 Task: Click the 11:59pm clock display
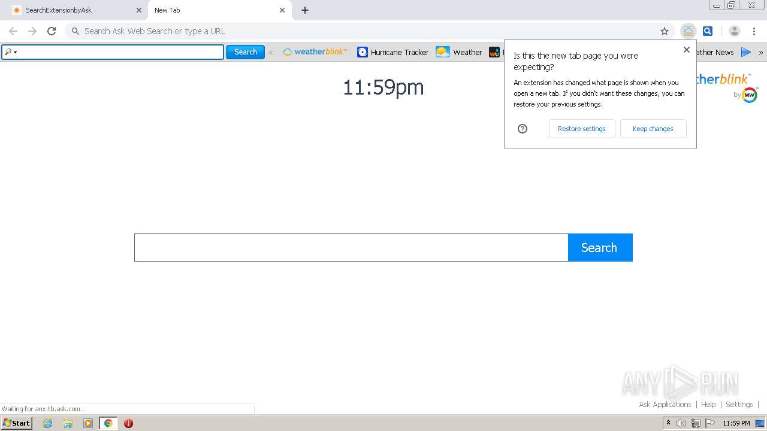coord(383,87)
